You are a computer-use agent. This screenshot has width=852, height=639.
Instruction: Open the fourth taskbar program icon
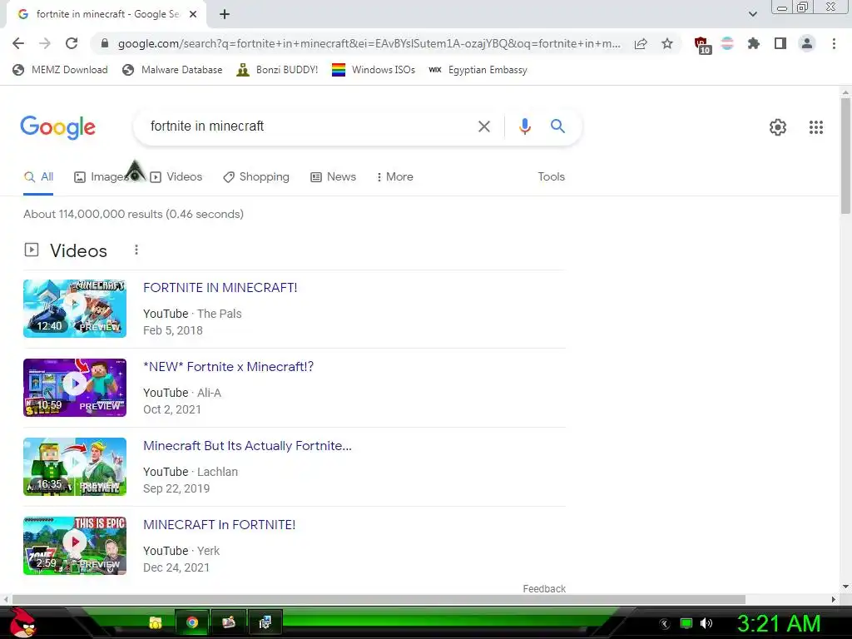(x=265, y=622)
